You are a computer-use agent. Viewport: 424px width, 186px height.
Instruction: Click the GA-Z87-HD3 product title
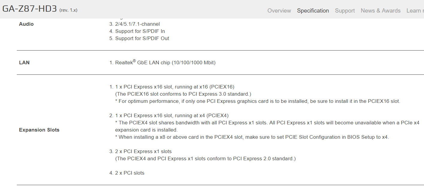click(29, 9)
